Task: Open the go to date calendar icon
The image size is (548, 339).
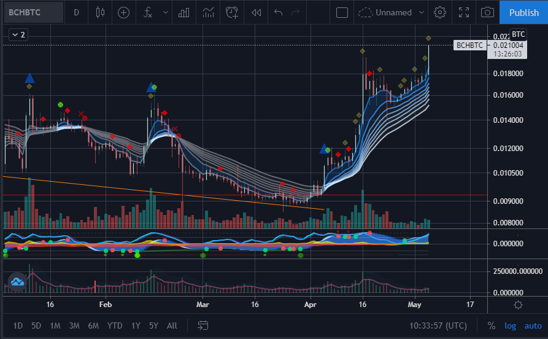Action: pos(203,325)
